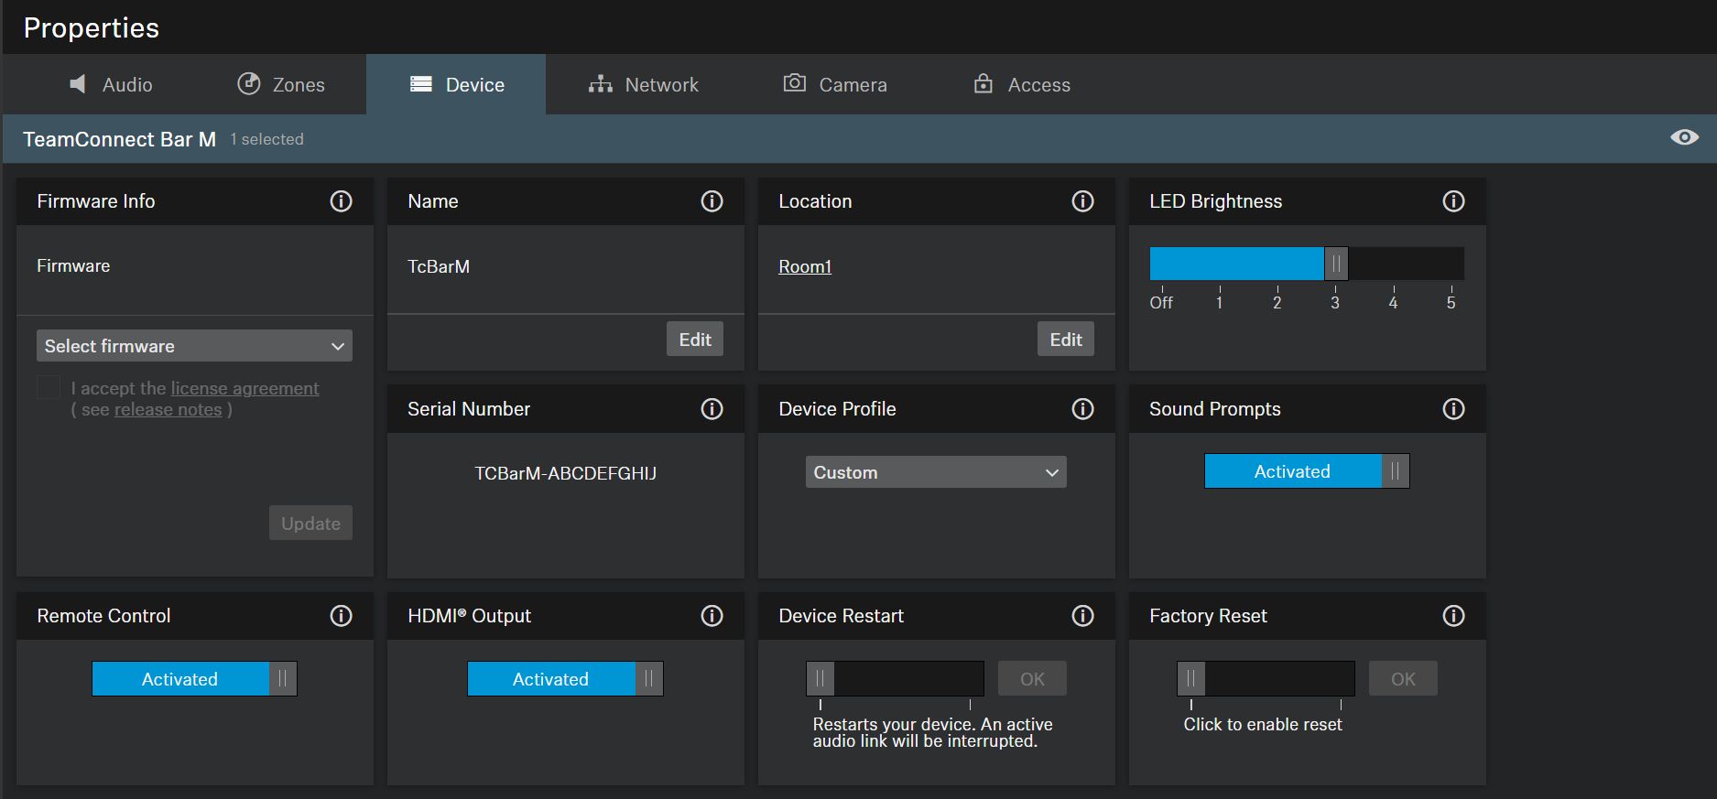The width and height of the screenshot is (1717, 799).
Task: Click 'Click to enable reset' text
Action: click(1263, 724)
